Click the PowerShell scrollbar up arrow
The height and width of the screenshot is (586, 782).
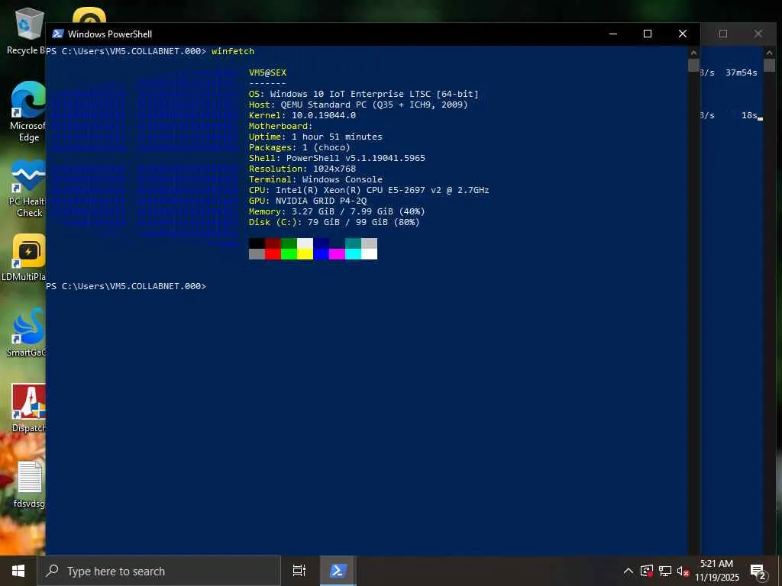click(693, 52)
